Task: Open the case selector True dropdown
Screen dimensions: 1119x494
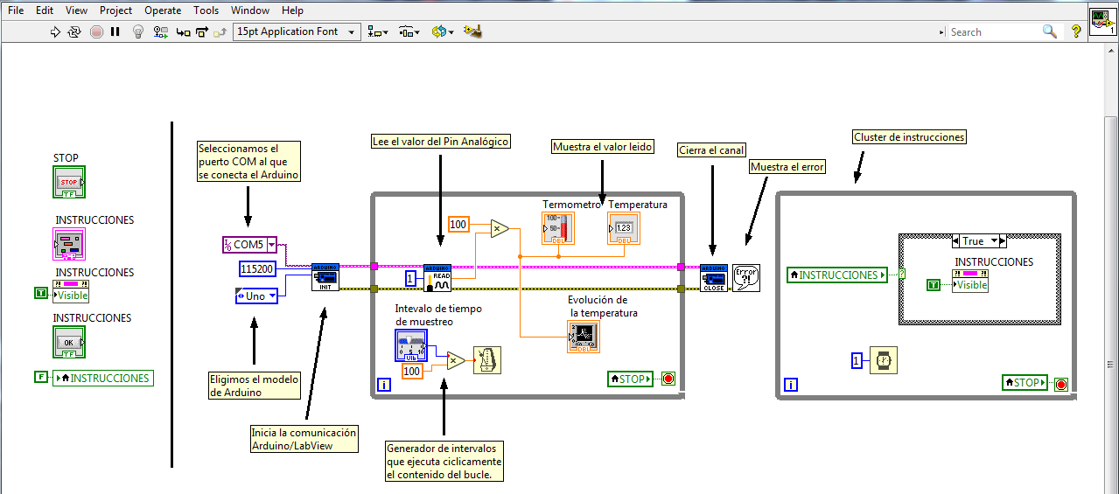Action: pyautogui.click(x=995, y=241)
